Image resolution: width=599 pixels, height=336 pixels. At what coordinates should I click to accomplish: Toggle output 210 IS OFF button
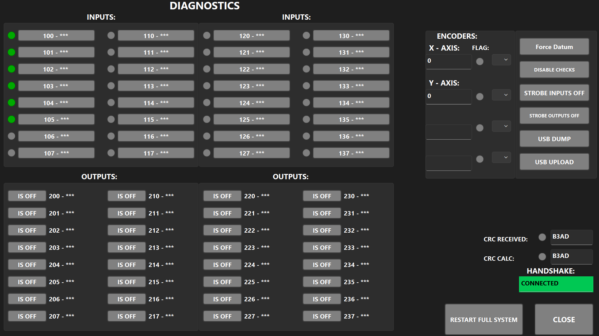click(127, 196)
